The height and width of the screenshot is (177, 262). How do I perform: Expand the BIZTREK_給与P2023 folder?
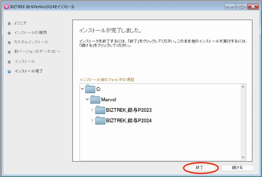[x=92, y=110]
